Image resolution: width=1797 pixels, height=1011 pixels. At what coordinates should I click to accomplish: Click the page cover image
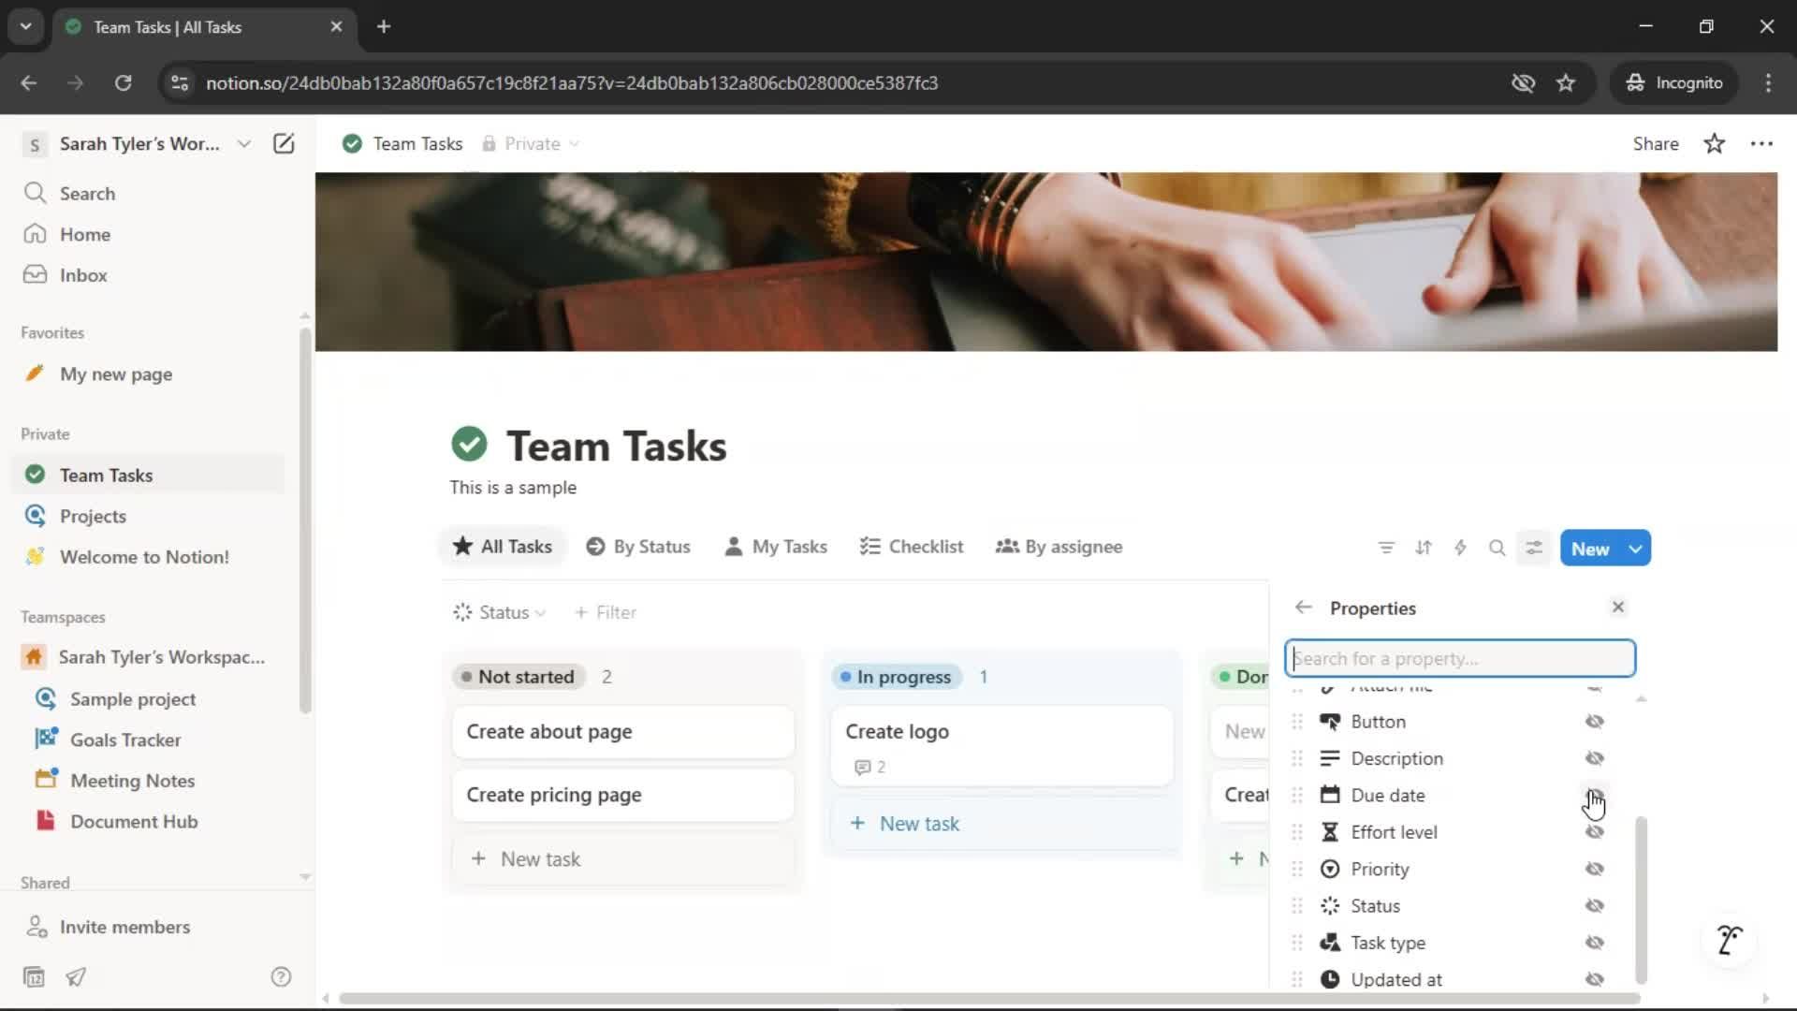[1045, 261]
